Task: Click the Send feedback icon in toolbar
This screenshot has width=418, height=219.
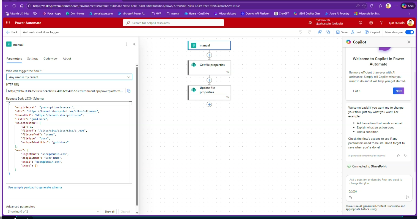Action: (320, 32)
